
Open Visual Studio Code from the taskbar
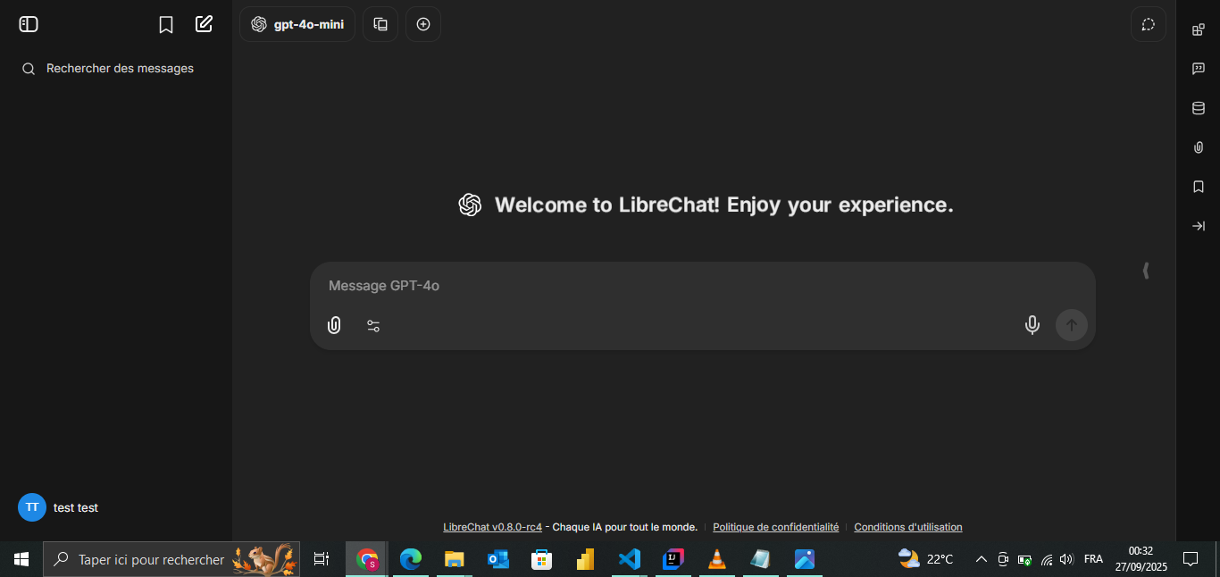pyautogui.click(x=630, y=559)
